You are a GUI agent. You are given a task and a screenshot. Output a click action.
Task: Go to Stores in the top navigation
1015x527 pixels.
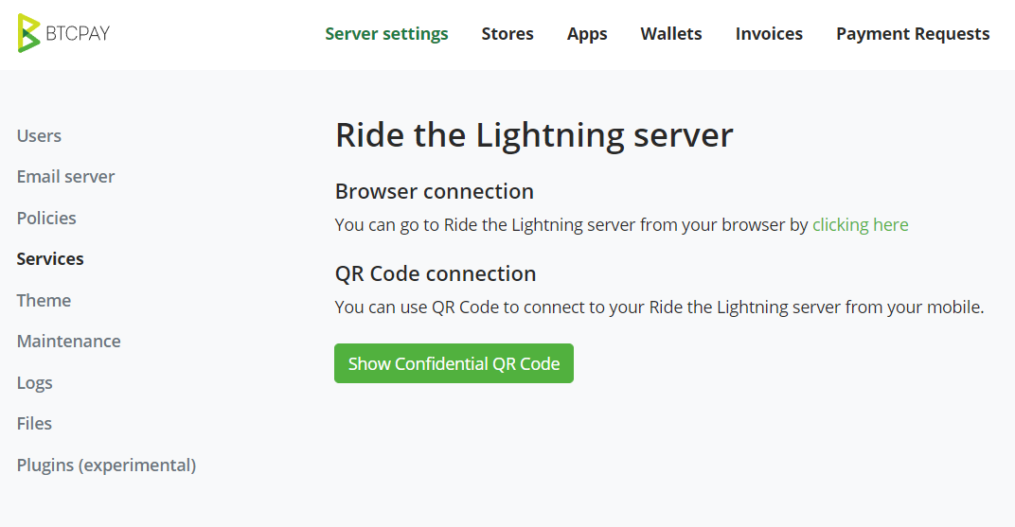coord(508,34)
